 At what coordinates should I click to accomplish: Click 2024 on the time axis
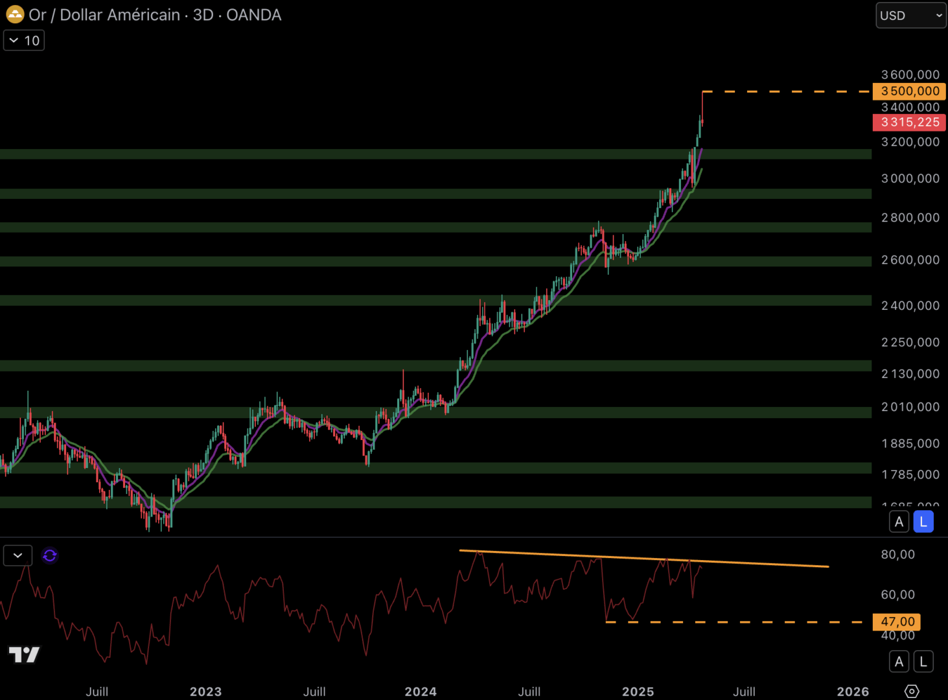pyautogui.click(x=421, y=692)
